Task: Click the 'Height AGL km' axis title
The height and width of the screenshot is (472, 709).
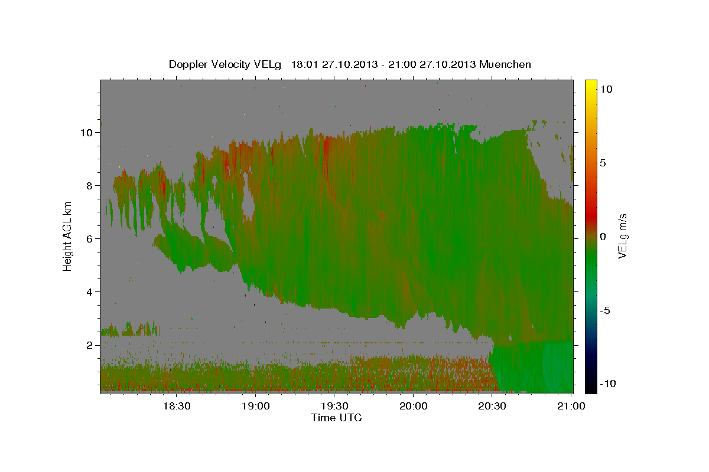Action: [68, 235]
